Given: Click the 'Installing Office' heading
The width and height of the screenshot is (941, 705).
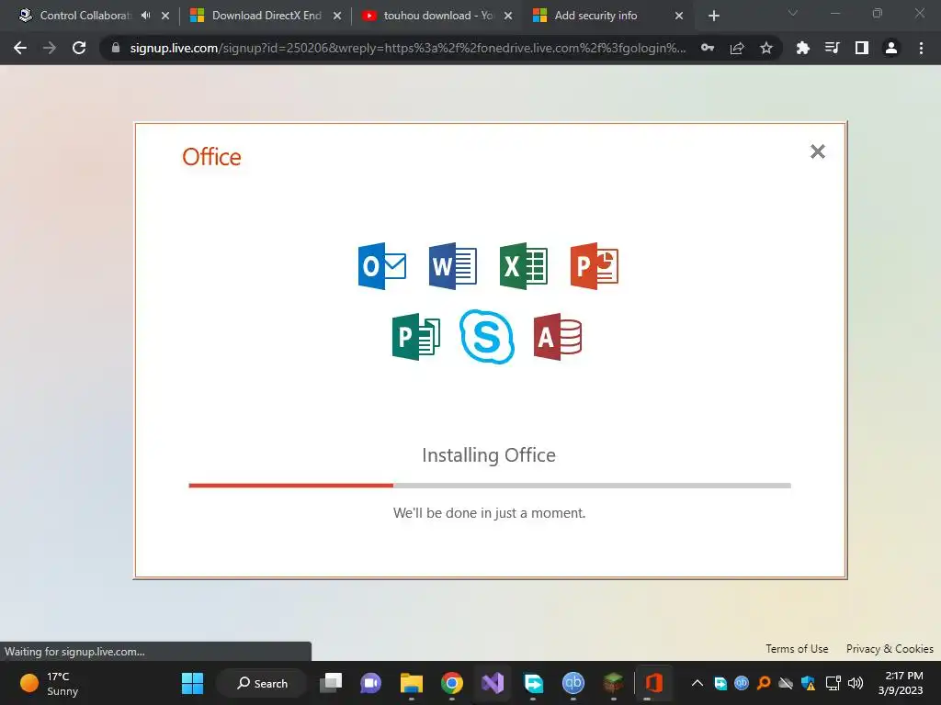Looking at the screenshot, I should pos(489,455).
